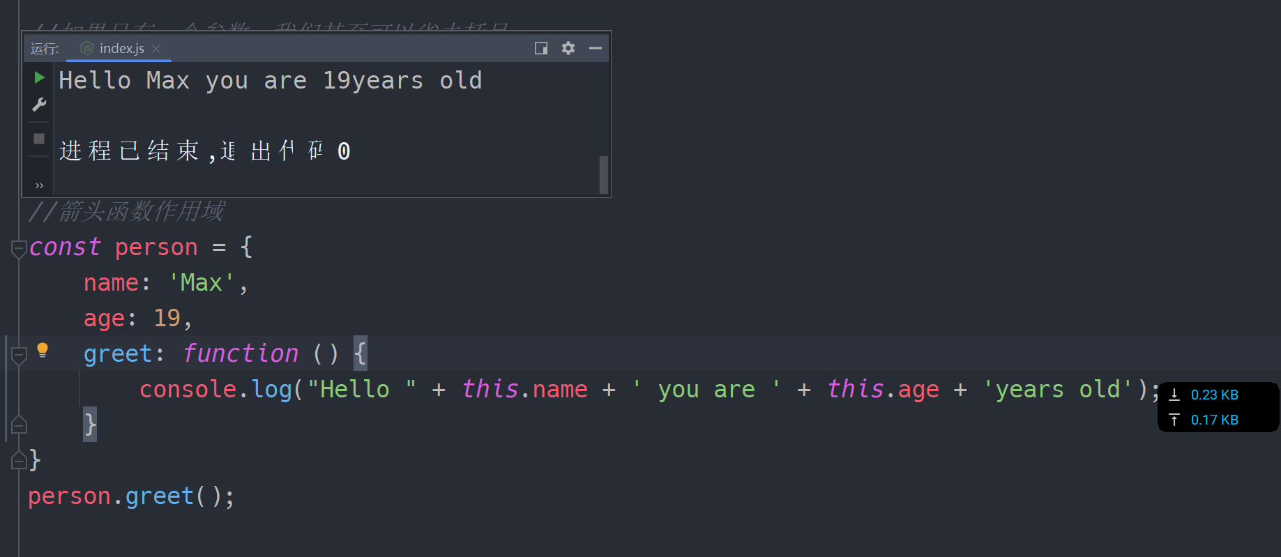Click the upload speed arrow icon

pos(1174,420)
